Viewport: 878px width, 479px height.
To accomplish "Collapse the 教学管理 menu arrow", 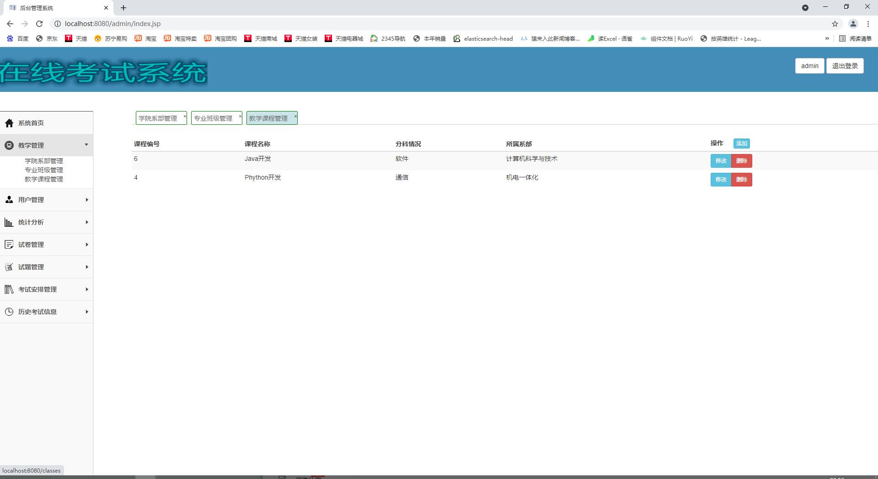I will click(x=86, y=145).
